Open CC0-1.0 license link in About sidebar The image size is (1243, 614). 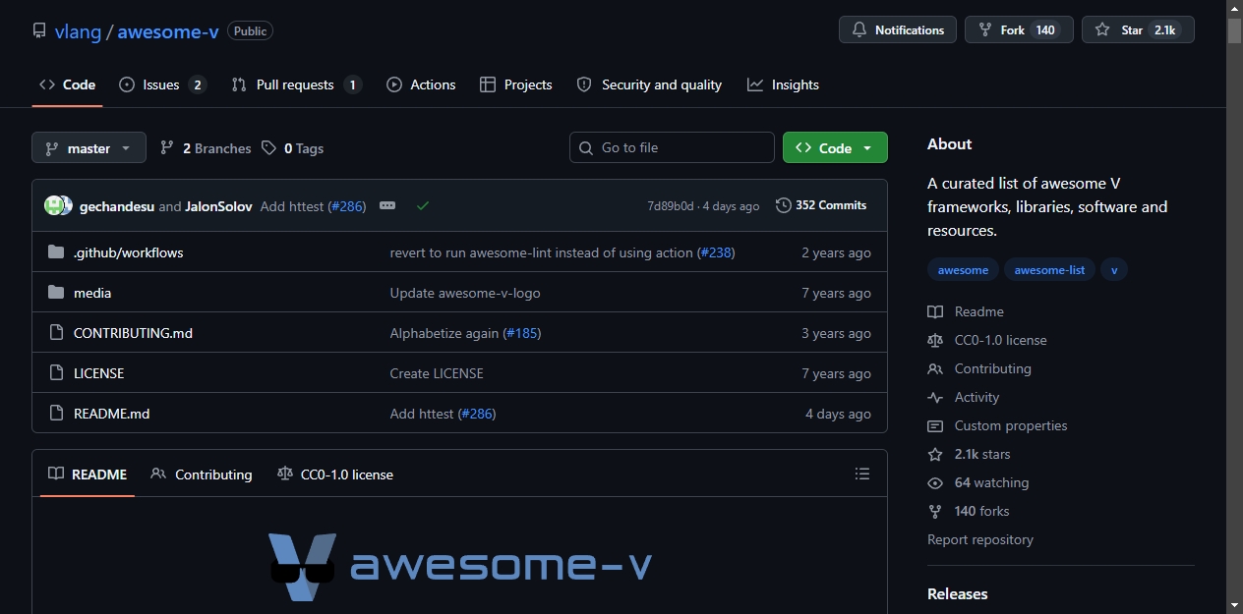[987, 340]
